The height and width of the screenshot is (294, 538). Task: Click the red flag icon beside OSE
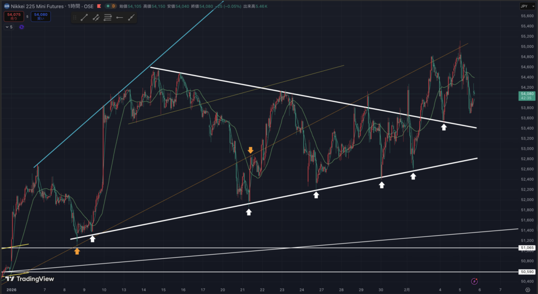(x=100, y=6)
